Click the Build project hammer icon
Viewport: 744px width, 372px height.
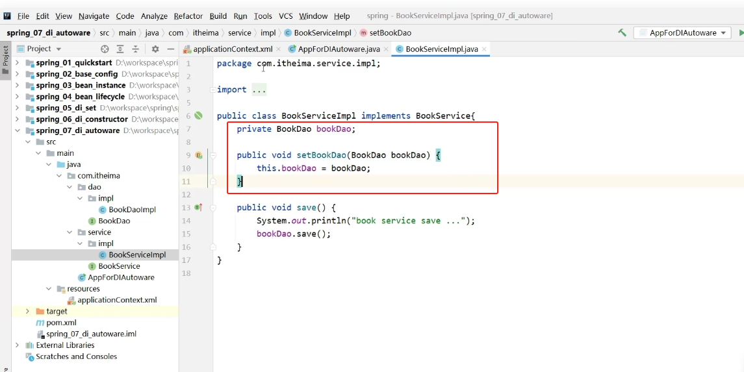(x=622, y=32)
